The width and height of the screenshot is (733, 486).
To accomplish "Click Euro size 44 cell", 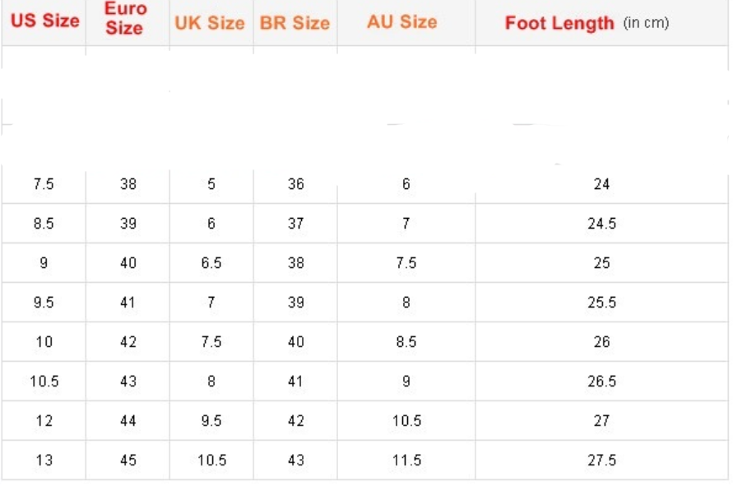I will (128, 421).
